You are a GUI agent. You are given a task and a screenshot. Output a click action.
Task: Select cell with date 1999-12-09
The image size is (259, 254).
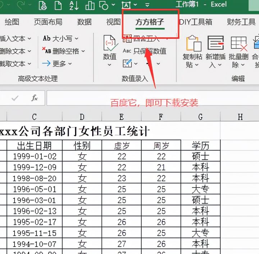pos(35,167)
